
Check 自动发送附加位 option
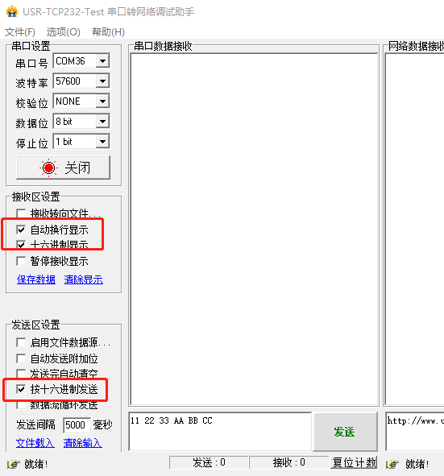click(x=21, y=358)
